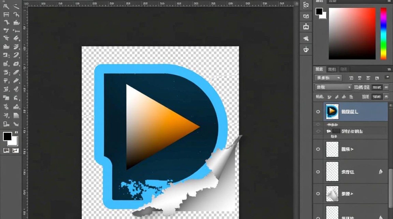Click the black foreground swatch in the Color panel

click(x=319, y=12)
